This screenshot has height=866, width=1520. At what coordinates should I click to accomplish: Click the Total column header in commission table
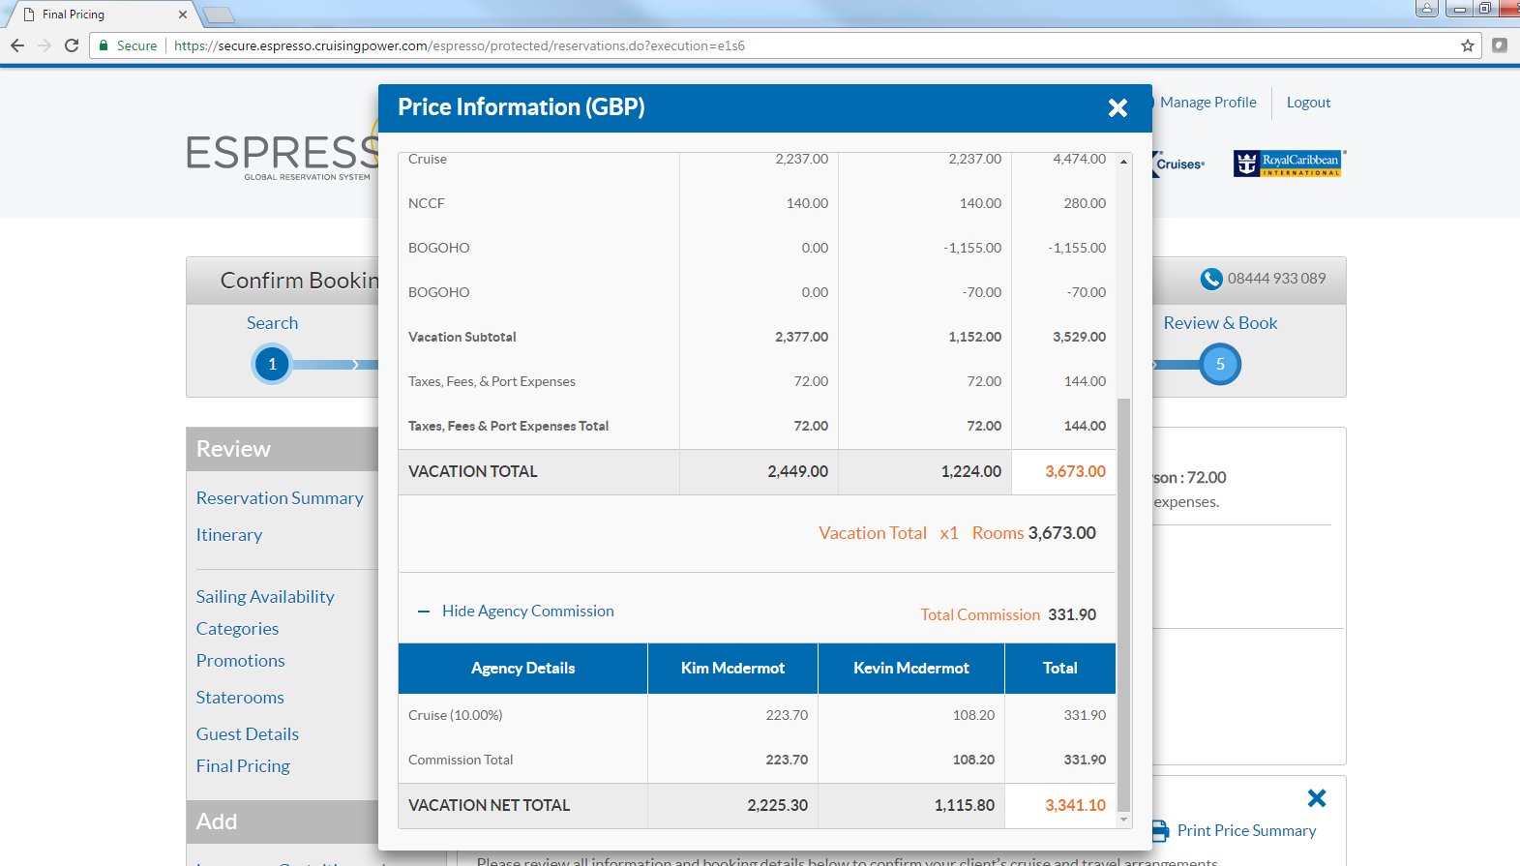[x=1060, y=669]
